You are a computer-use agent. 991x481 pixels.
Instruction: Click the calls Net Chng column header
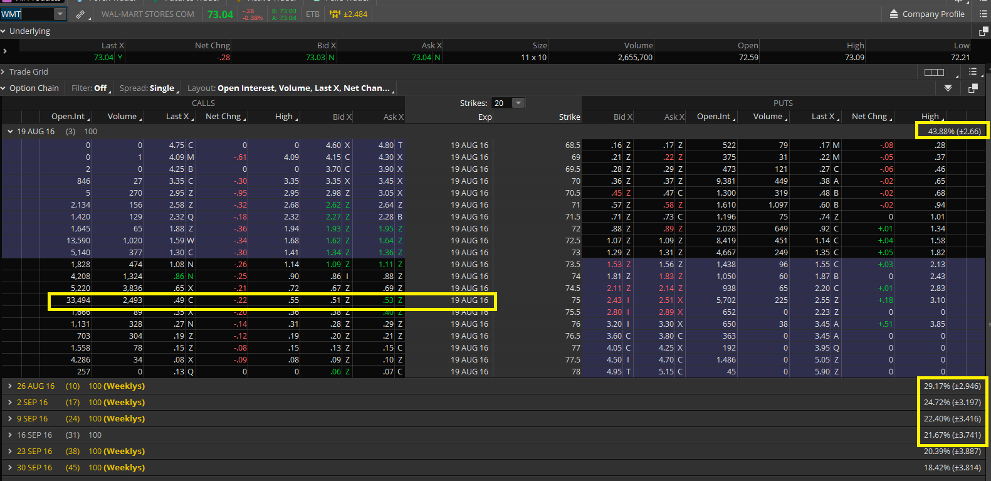pos(224,117)
